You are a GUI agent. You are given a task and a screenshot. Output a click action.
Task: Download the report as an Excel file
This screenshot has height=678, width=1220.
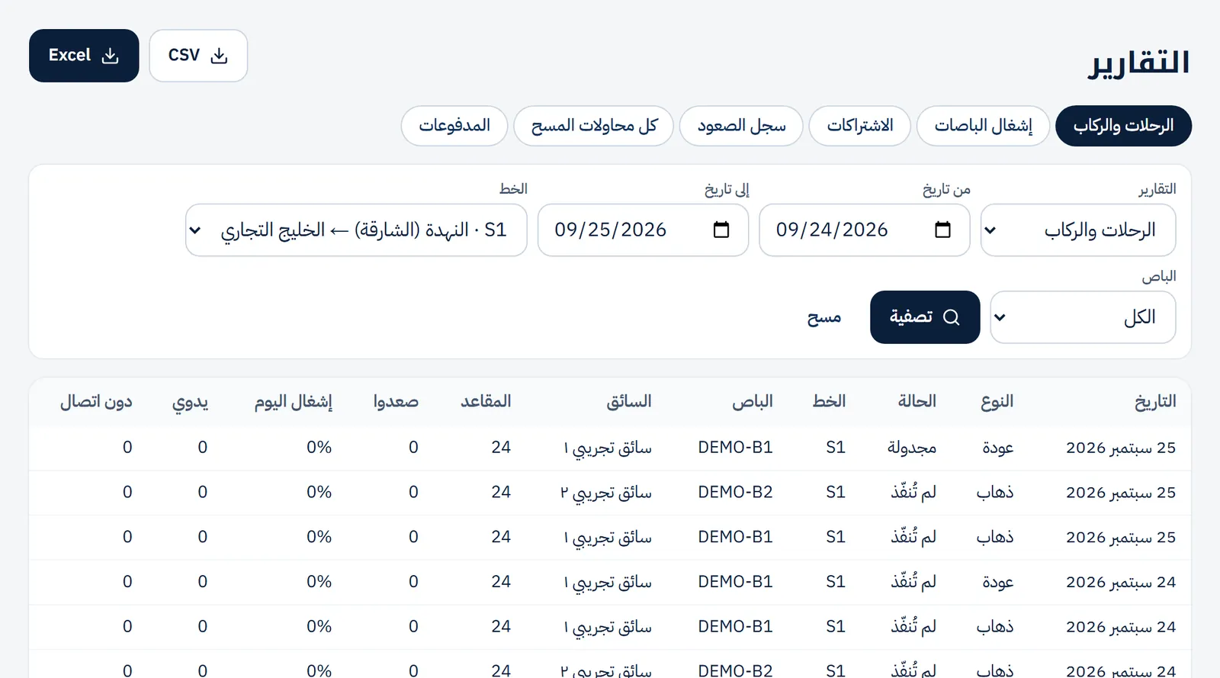(84, 56)
